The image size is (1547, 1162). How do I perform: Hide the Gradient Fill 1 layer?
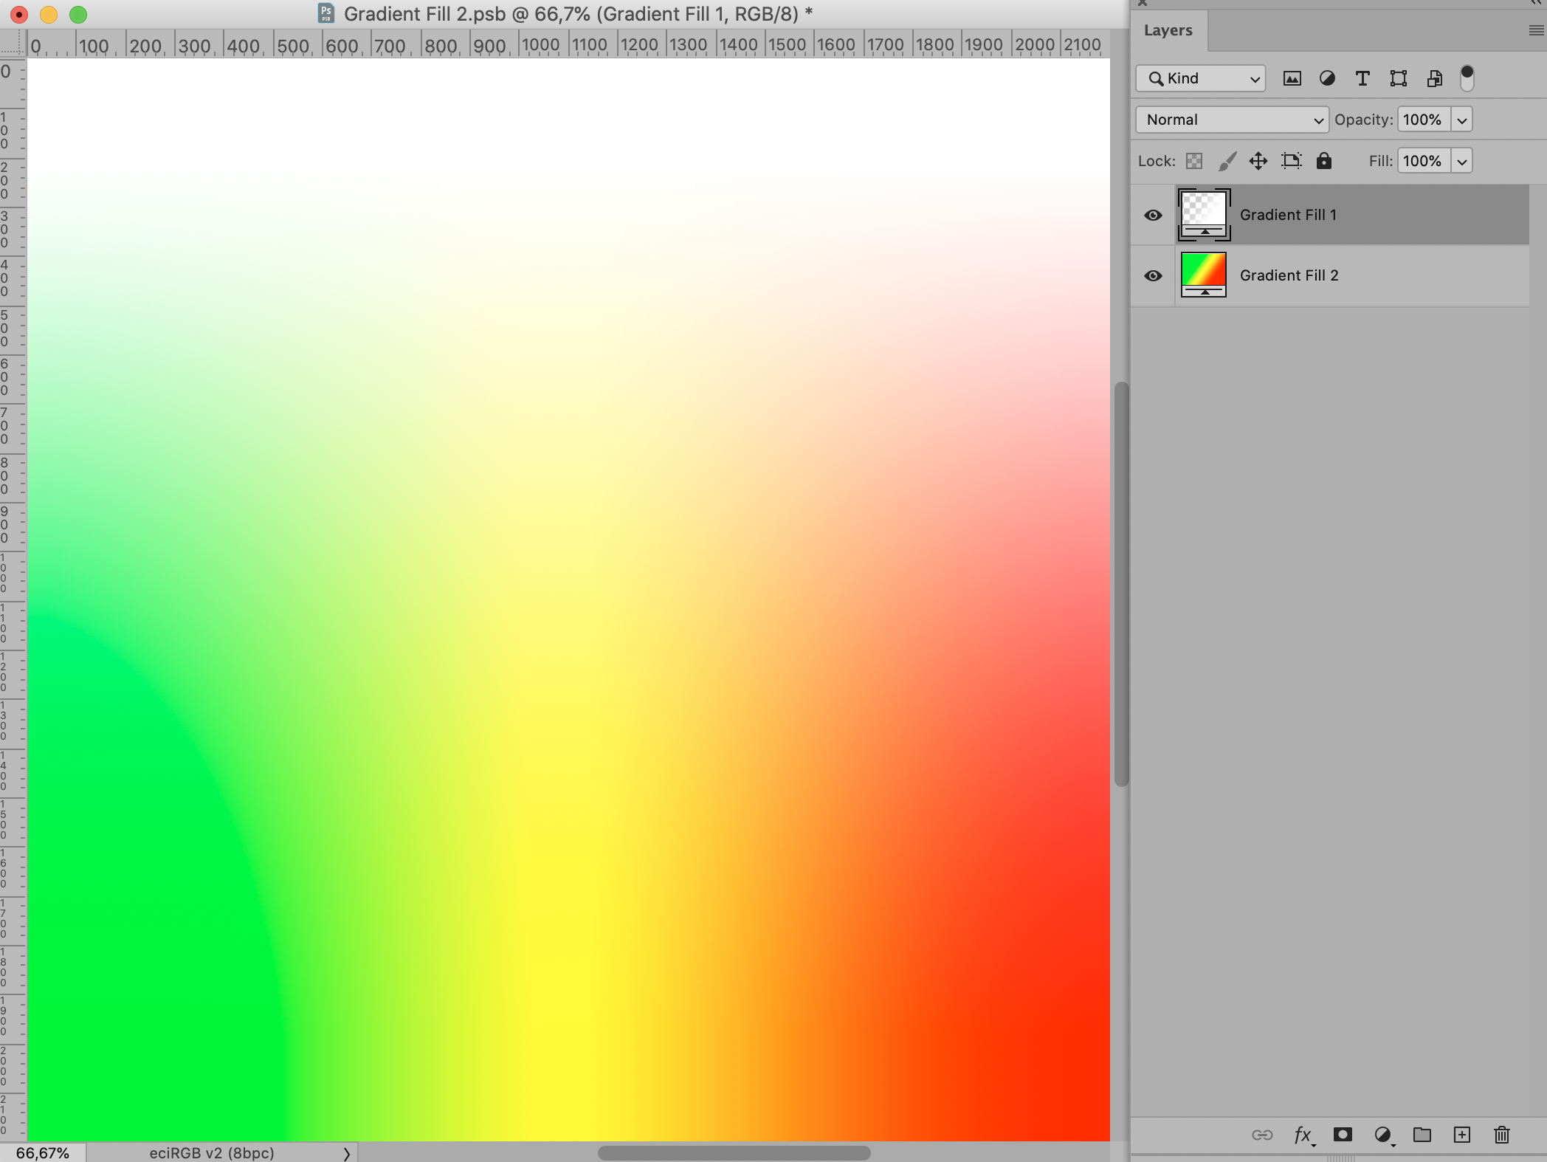tap(1153, 216)
